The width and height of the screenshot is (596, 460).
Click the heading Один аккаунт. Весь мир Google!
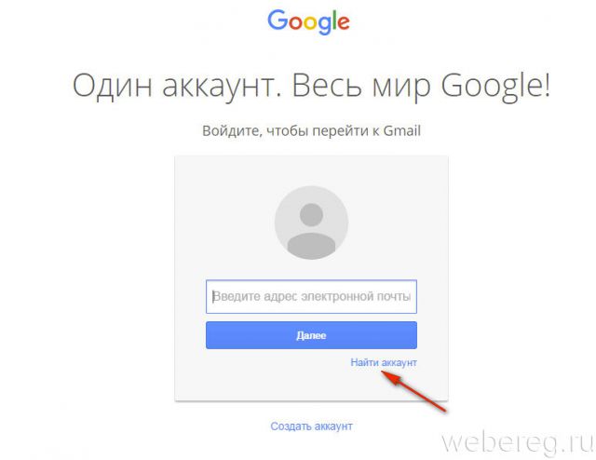click(x=311, y=87)
